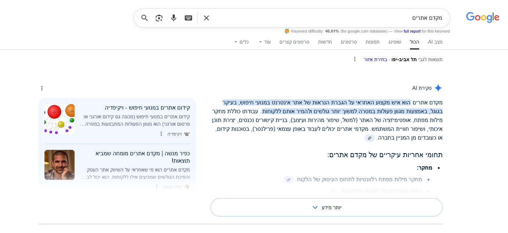The height and width of the screenshot is (233, 508).
Task: Go to the Google logo homepage
Action: coord(482,17)
